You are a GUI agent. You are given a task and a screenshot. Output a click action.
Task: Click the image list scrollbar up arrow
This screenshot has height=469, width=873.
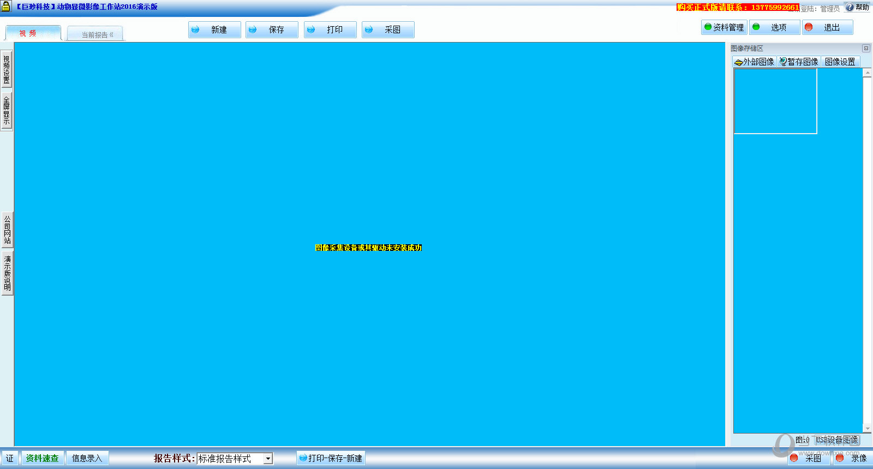coord(867,73)
